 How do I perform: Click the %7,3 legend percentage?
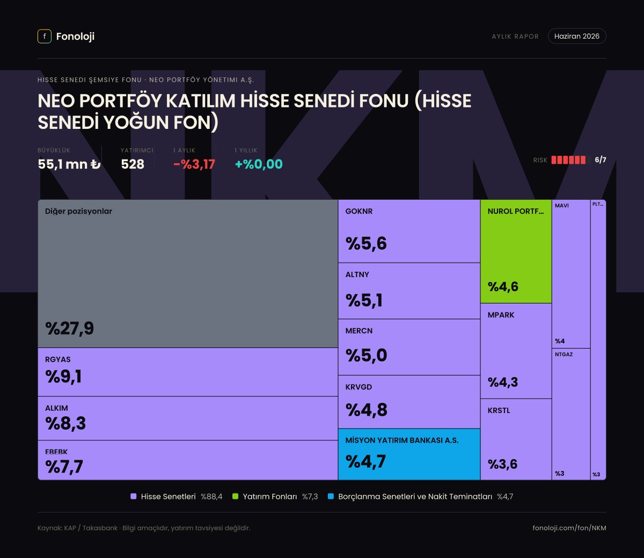coord(310,497)
